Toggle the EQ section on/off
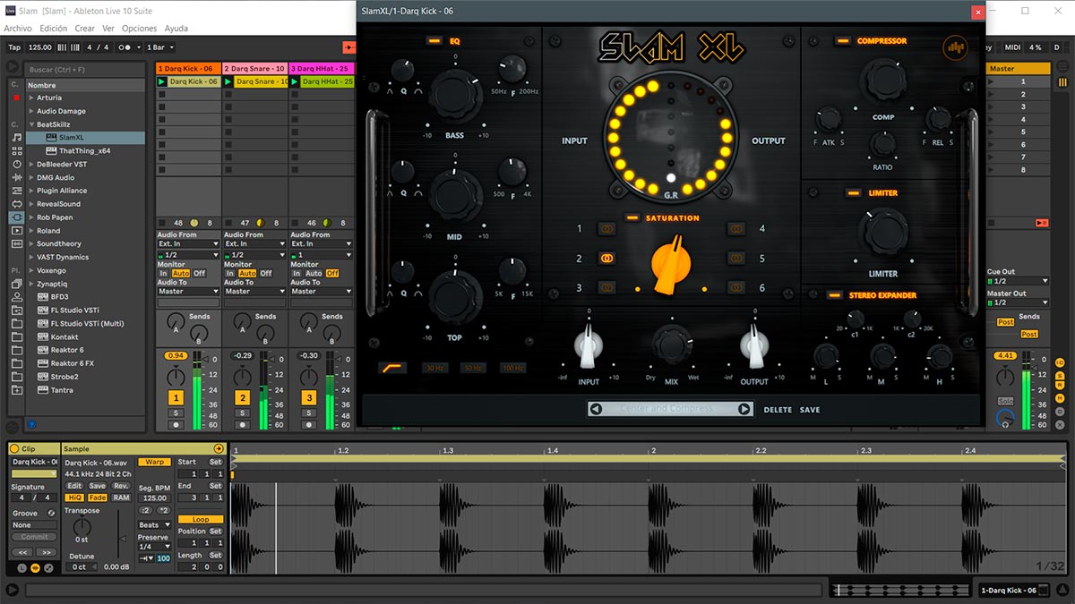Image resolution: width=1075 pixels, height=604 pixels. pos(434,41)
